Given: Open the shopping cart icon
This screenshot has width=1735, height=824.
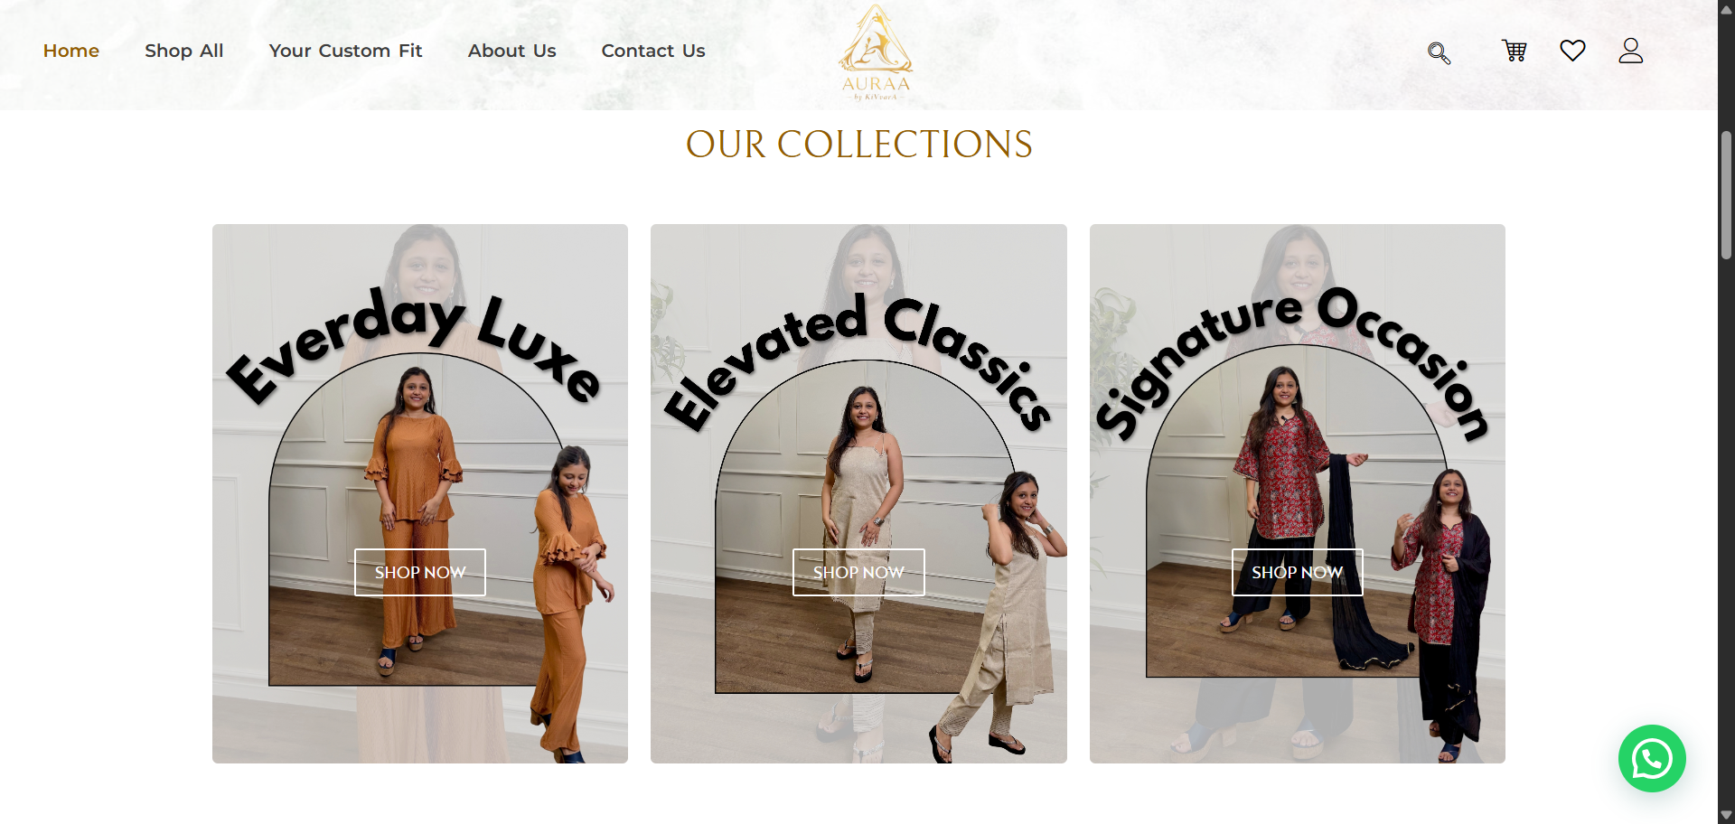Looking at the screenshot, I should pos(1515,51).
